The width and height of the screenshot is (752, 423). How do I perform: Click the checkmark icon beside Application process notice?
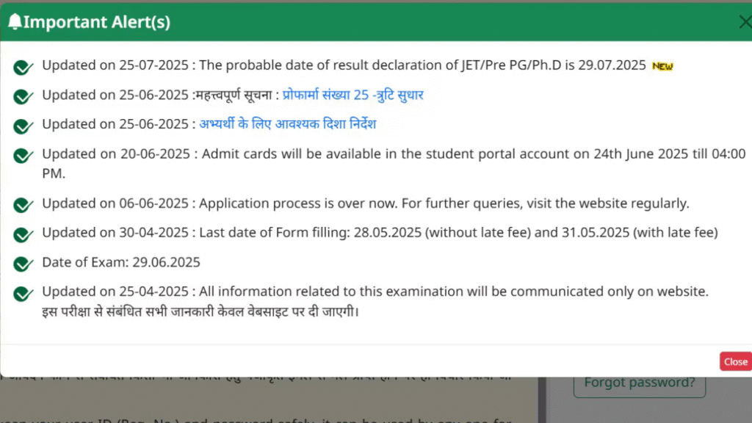[x=23, y=206]
